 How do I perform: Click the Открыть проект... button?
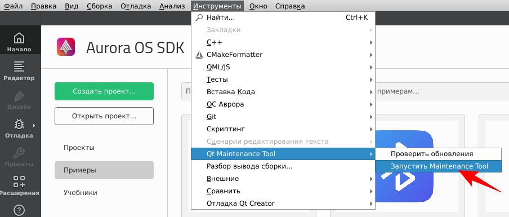tap(104, 116)
